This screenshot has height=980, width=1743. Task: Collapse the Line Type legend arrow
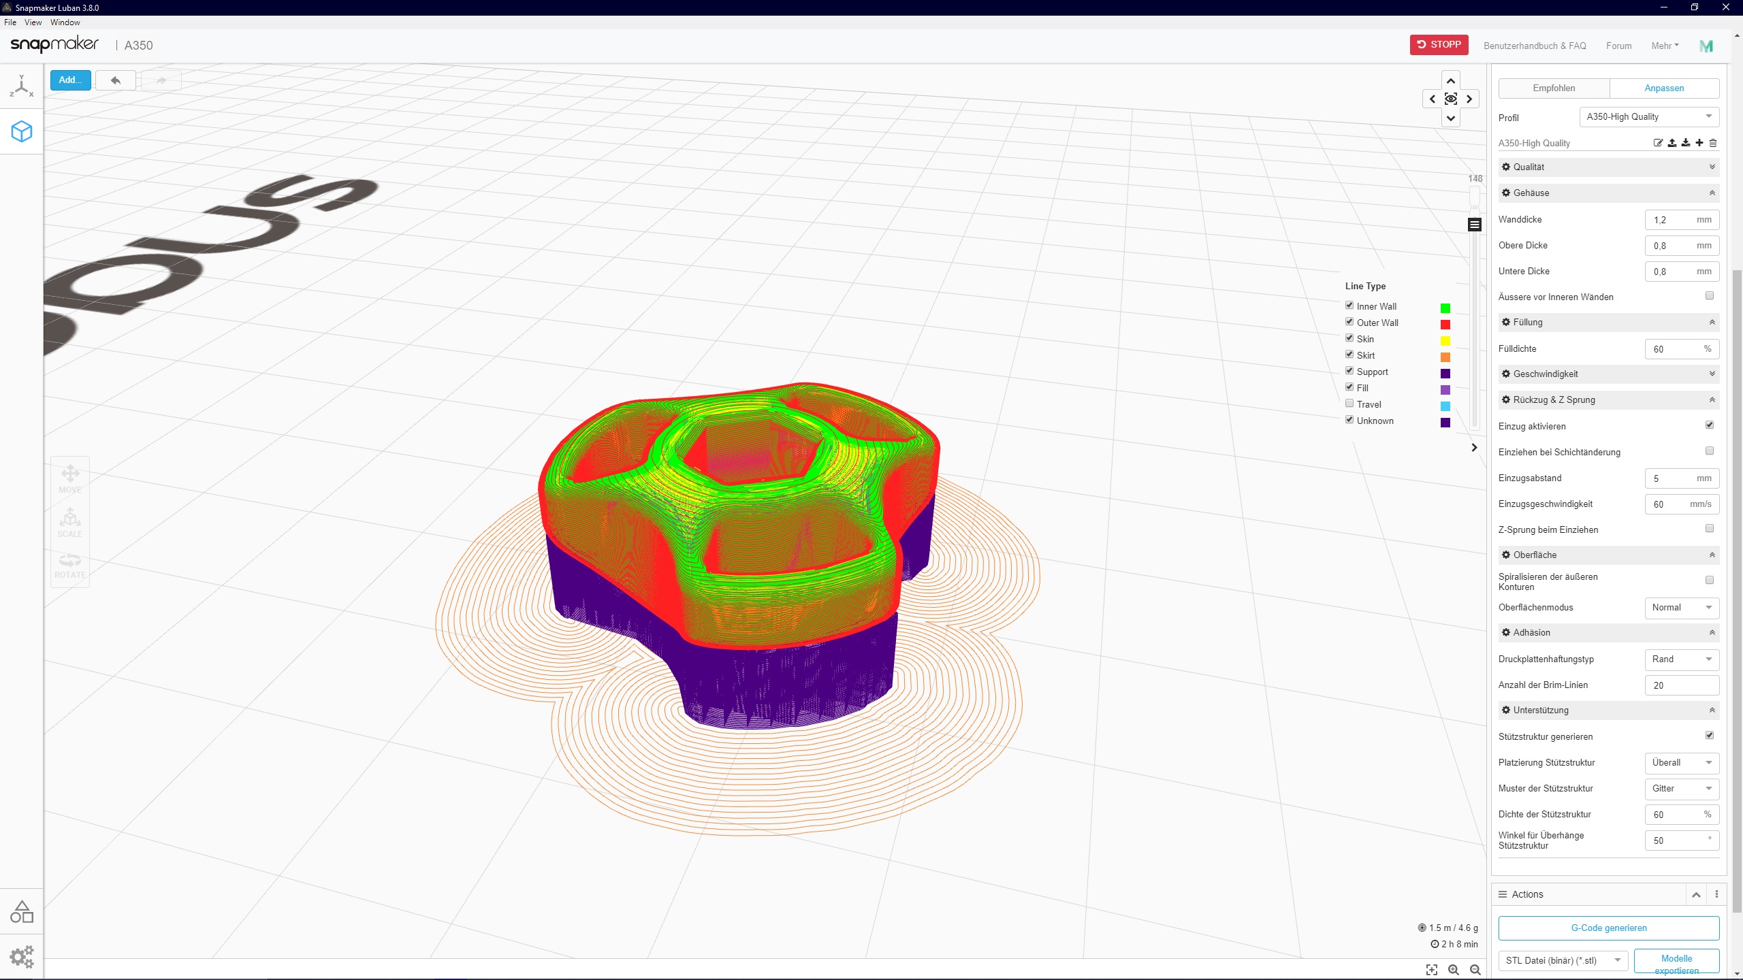[x=1474, y=448]
